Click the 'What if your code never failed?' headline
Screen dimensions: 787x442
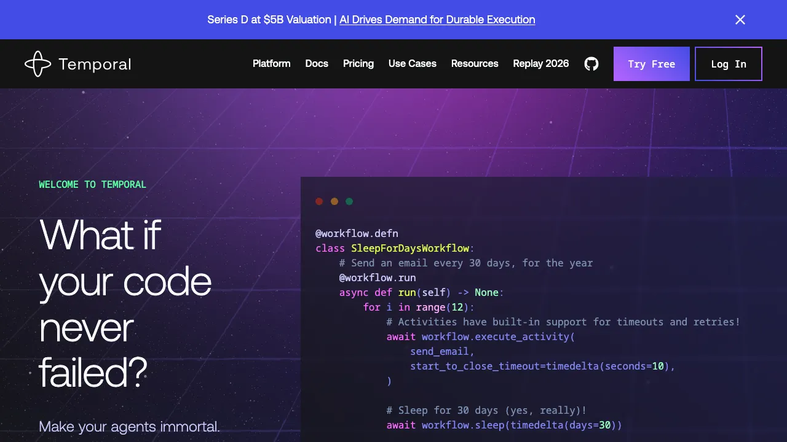[125, 304]
